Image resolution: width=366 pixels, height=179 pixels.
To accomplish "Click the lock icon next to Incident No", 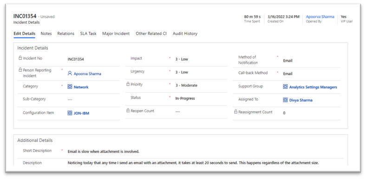I will [x=20, y=58].
